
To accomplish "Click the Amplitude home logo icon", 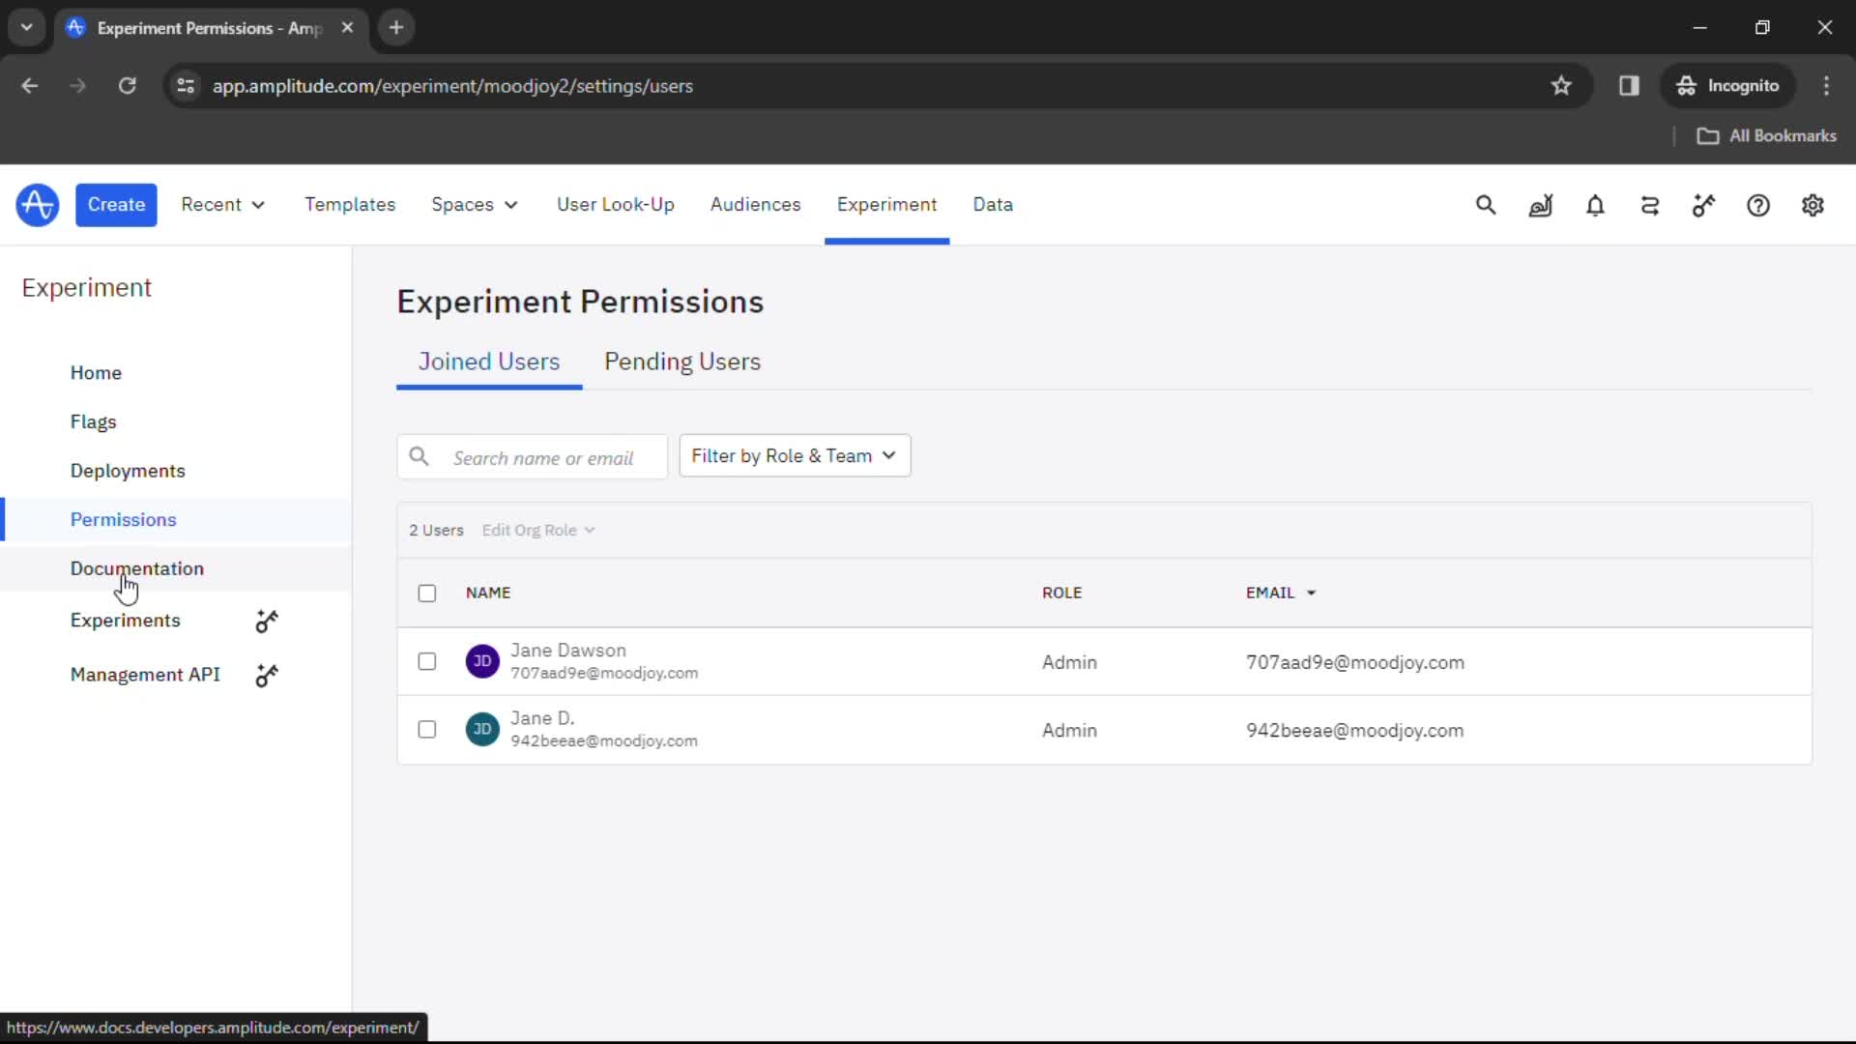I will coord(37,204).
